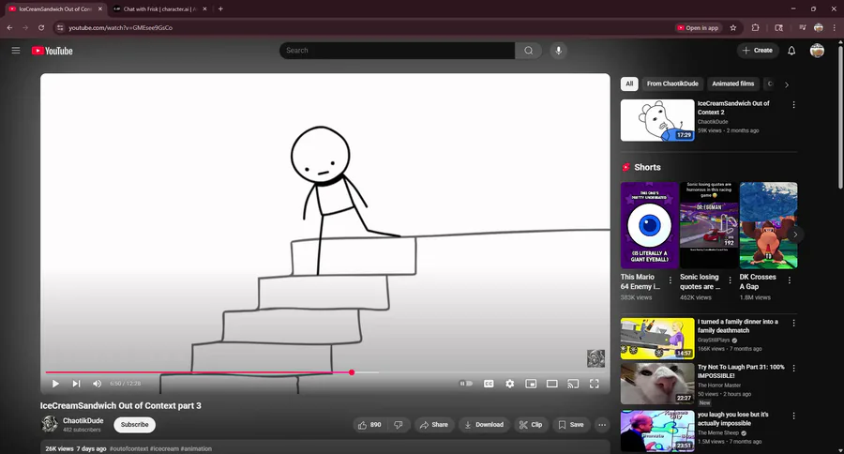Cast the video to a TV
844x454 pixels.
[x=573, y=384]
